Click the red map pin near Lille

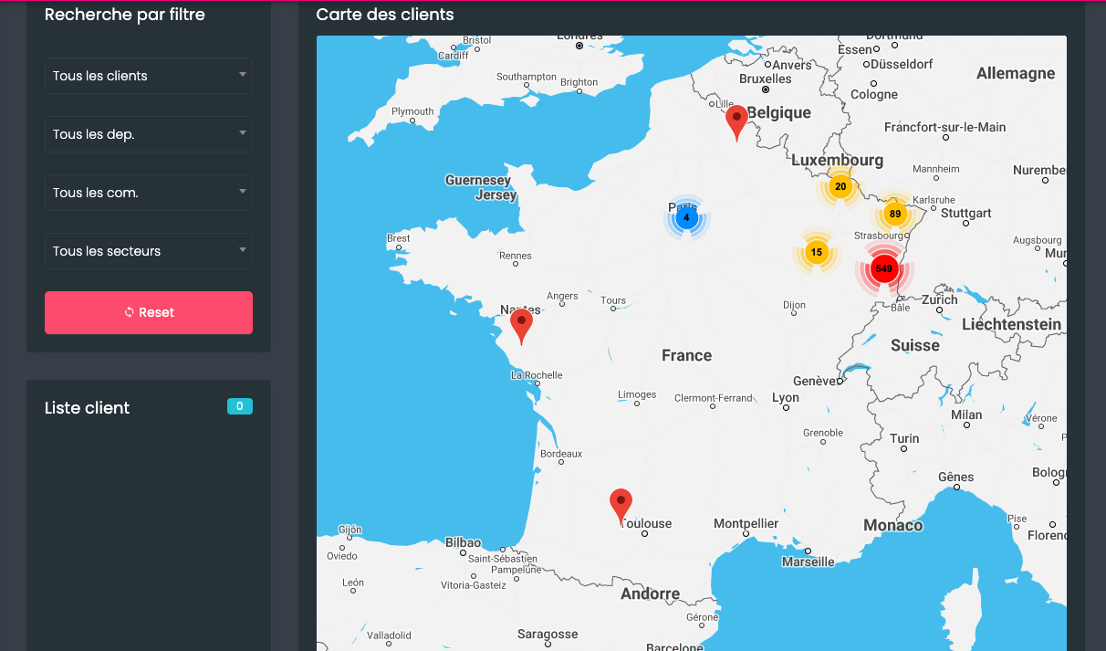point(736,122)
